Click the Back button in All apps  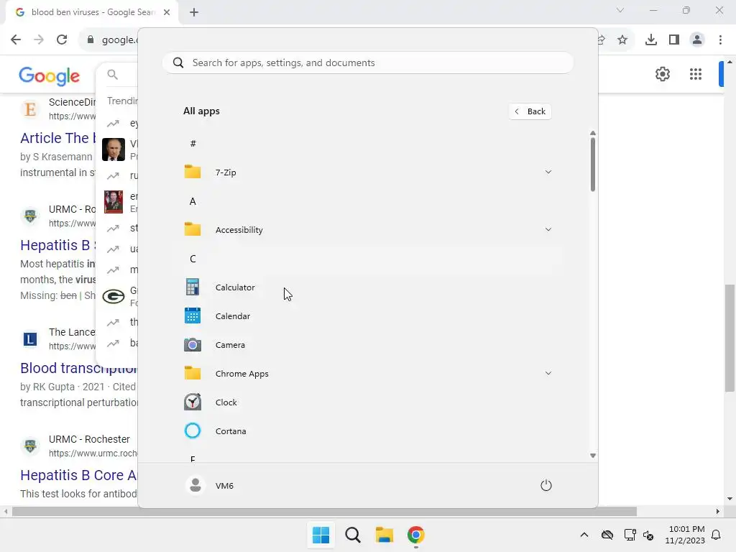coord(530,111)
